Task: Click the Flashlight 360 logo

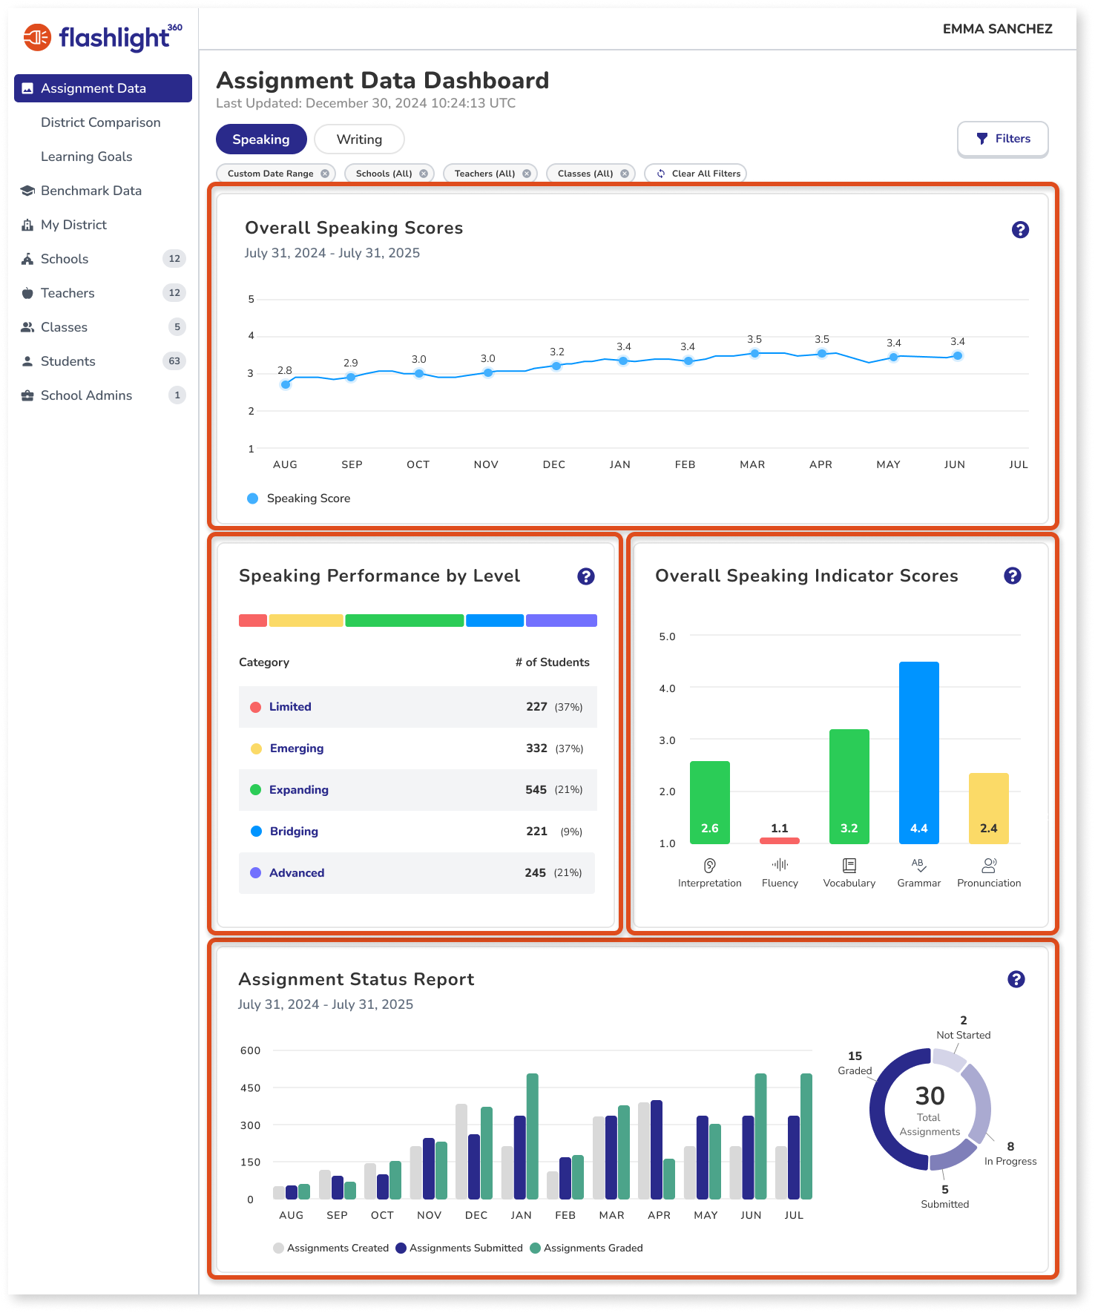Action: [102, 37]
